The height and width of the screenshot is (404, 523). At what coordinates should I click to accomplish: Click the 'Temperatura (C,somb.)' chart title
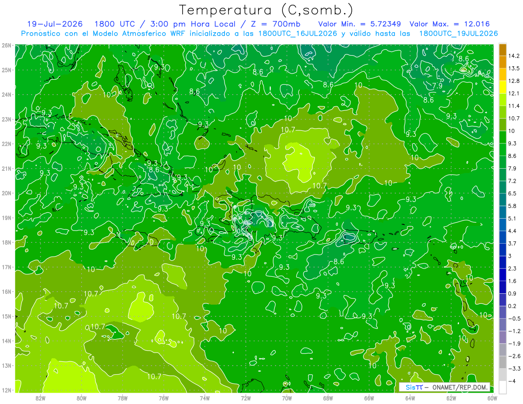[266, 10]
